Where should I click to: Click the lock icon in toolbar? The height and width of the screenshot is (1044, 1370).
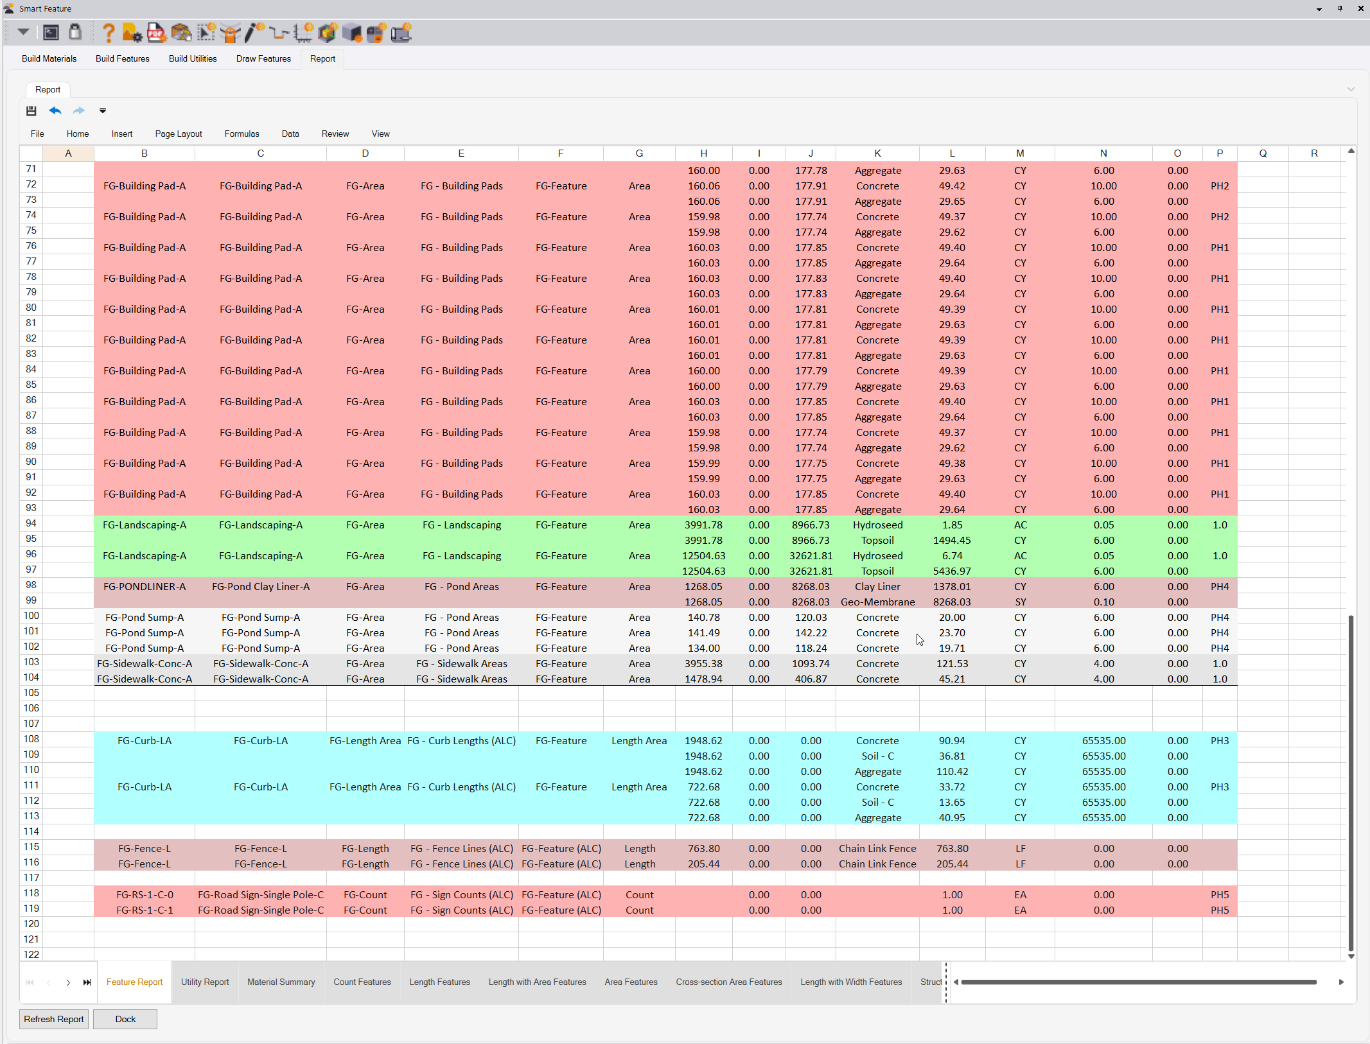point(75,32)
